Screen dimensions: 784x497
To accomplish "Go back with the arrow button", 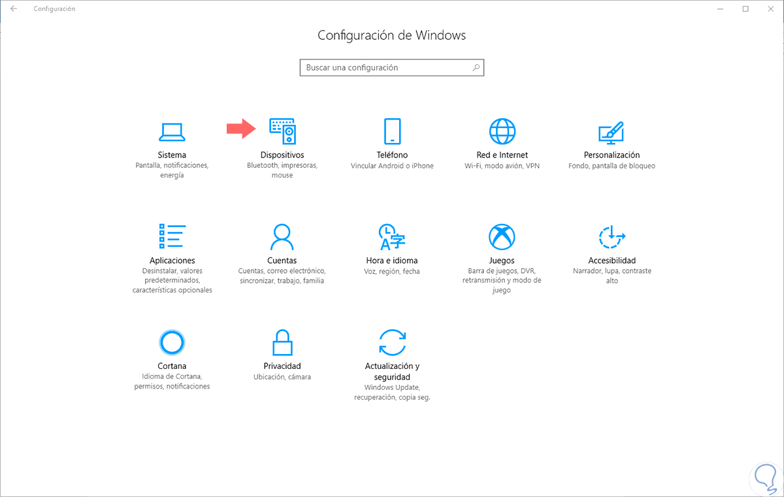I will 14,8.
